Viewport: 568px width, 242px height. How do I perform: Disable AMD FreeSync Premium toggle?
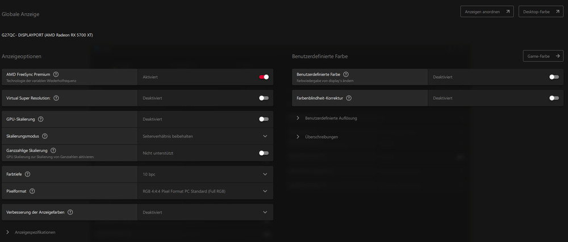(264, 77)
